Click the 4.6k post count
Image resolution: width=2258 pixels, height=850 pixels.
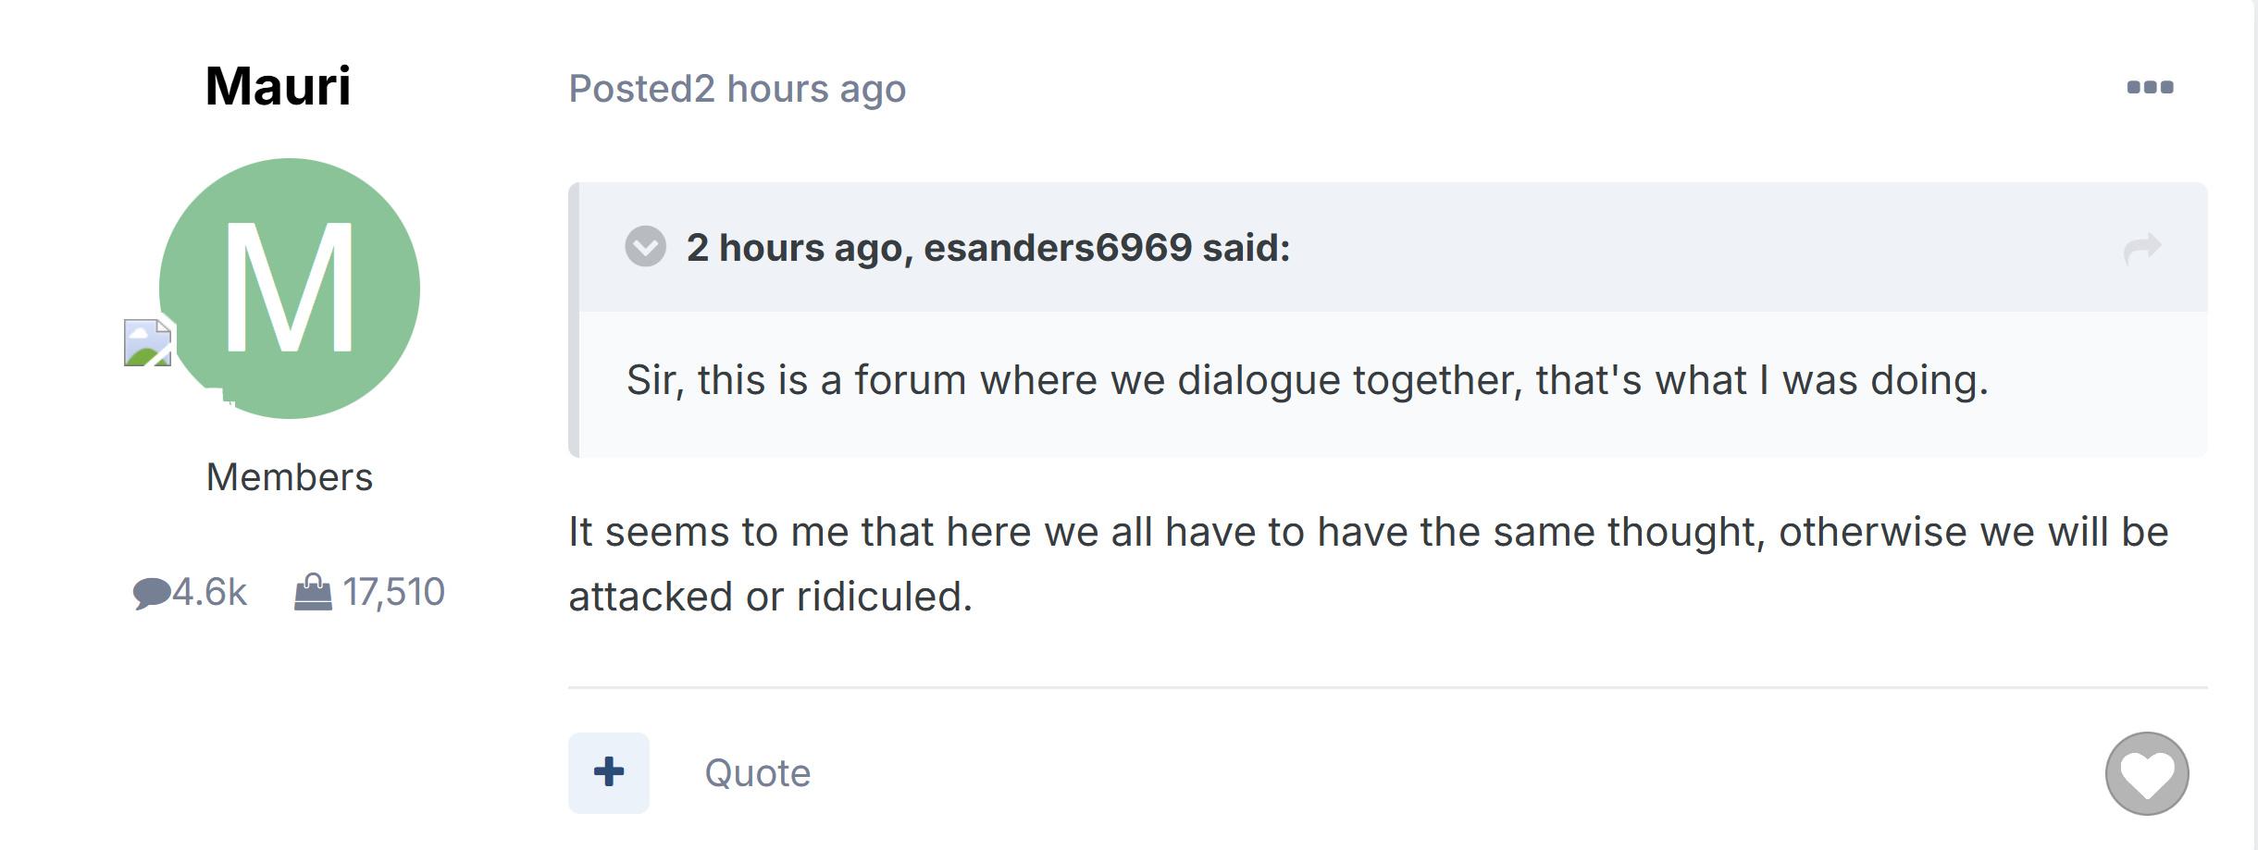tap(209, 592)
